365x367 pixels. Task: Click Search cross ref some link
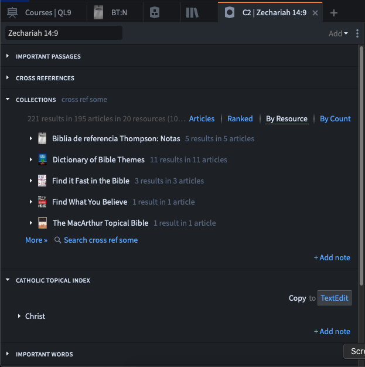coord(101,240)
